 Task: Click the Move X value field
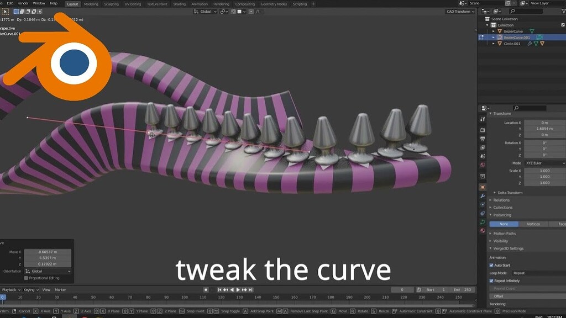[x=48, y=252]
